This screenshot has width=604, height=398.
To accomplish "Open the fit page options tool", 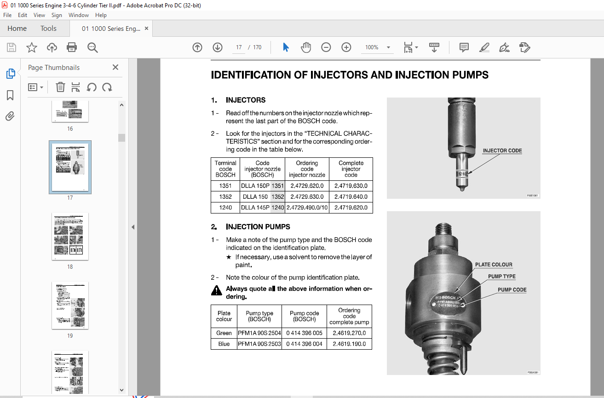I will click(410, 47).
